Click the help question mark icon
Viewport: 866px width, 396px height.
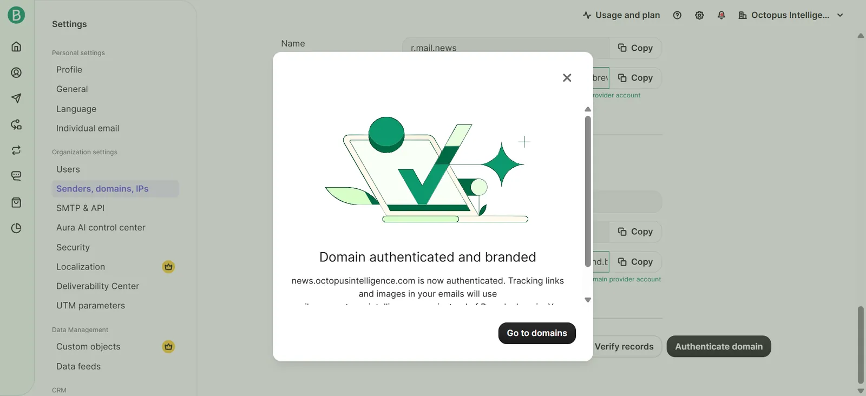677,15
